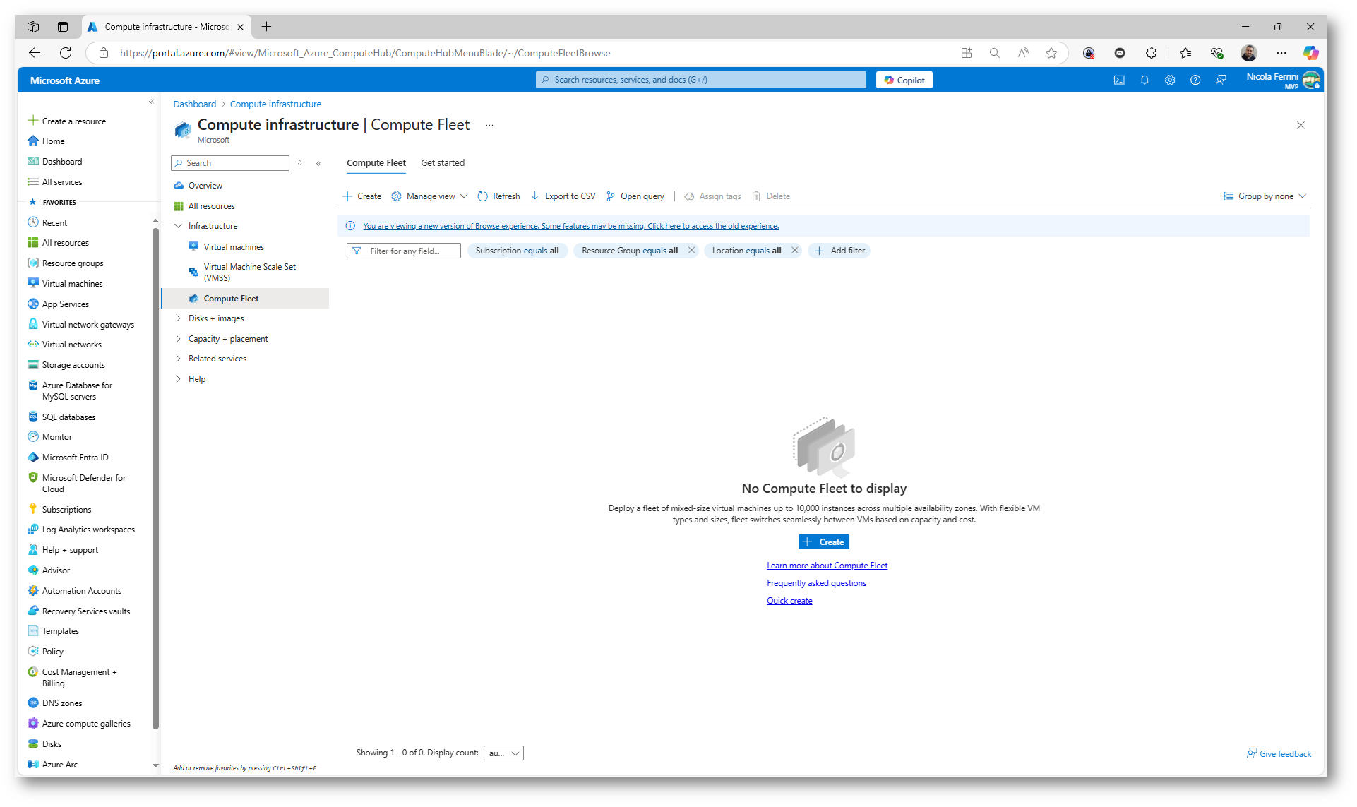Screen dimensions: 1357x807
Task: Click the resource menu Search box
Action: point(230,163)
